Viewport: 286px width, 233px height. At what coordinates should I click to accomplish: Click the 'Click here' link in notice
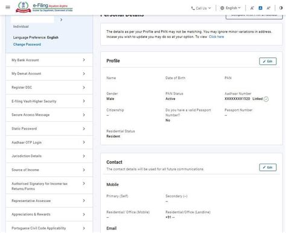[217, 37]
